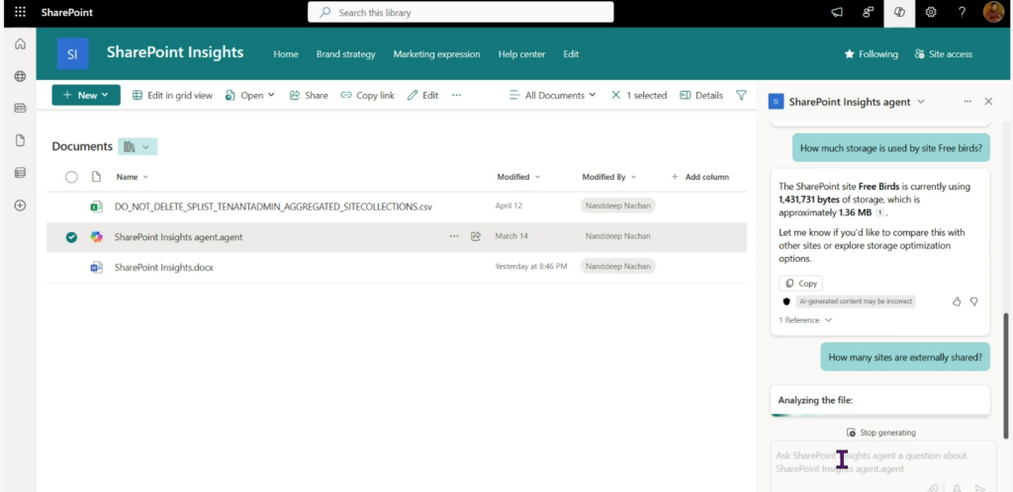
Task: Click Nanddeep Nachan on the CSV row
Action: [x=617, y=206]
